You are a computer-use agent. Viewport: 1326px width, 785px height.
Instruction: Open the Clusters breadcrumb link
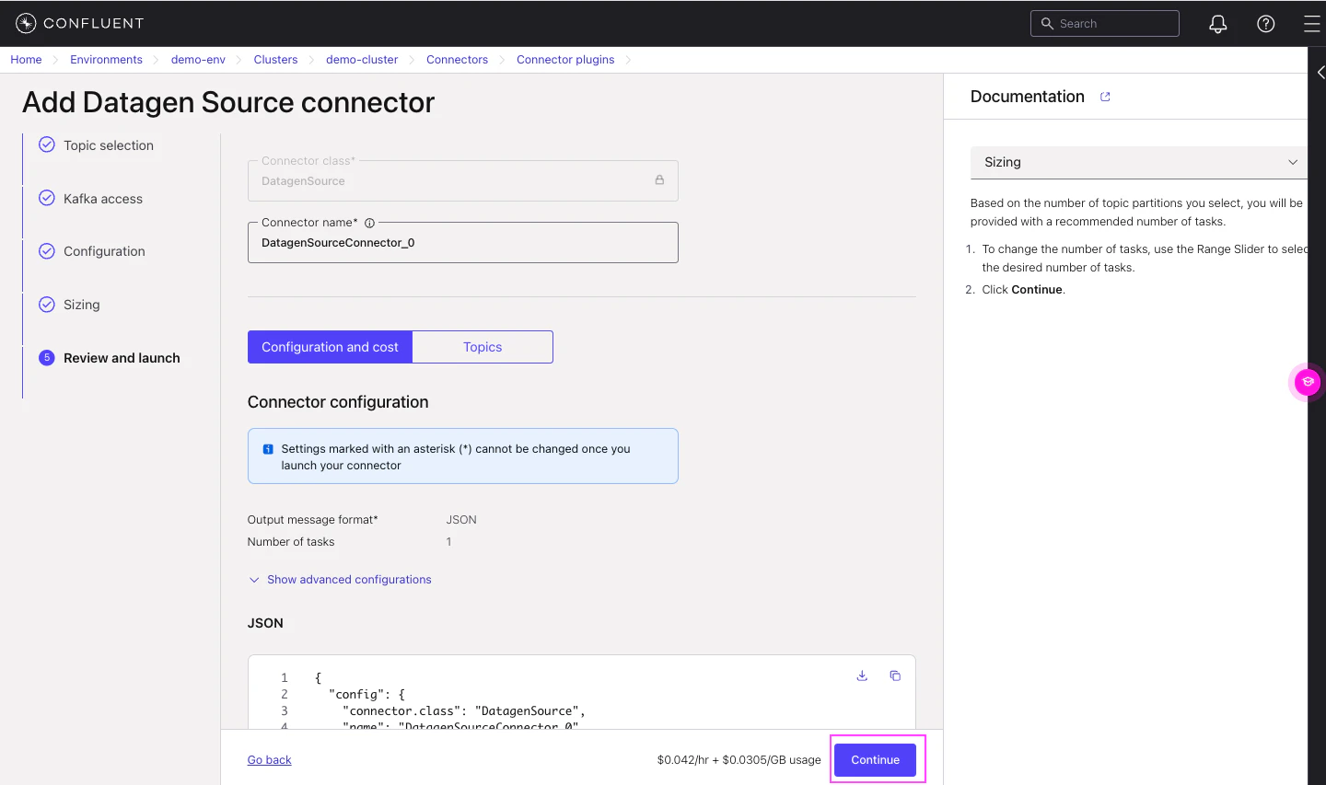click(275, 60)
